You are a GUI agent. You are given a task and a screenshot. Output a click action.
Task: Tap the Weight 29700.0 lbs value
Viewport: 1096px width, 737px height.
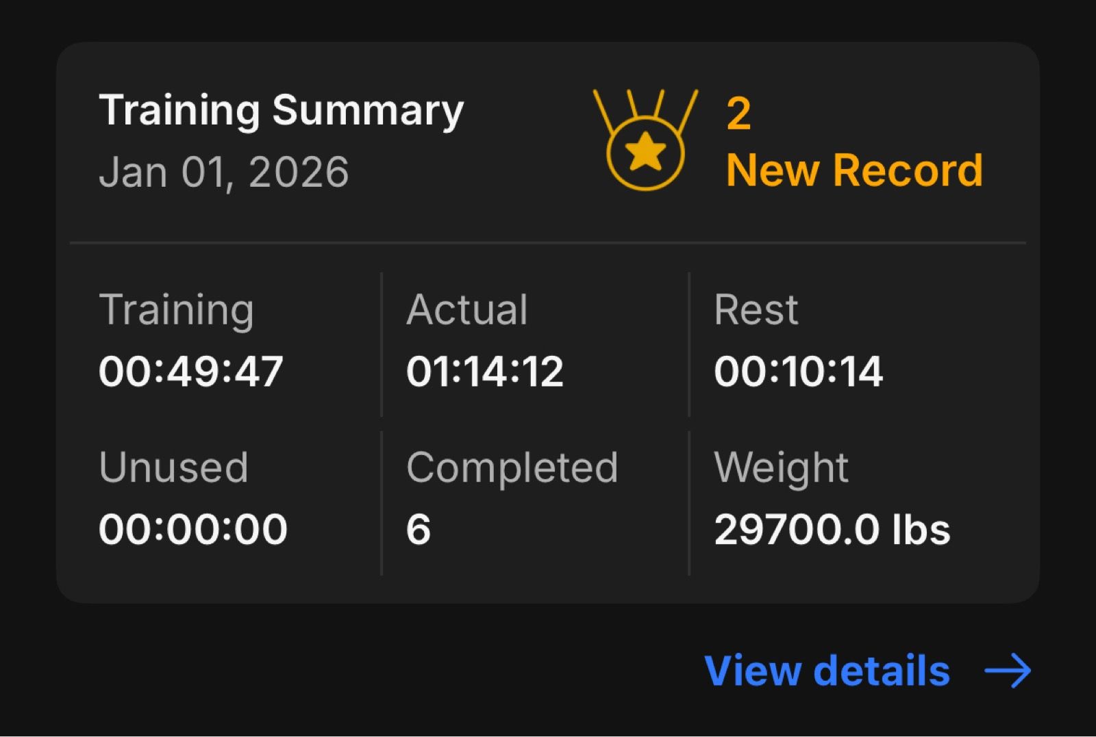click(832, 530)
